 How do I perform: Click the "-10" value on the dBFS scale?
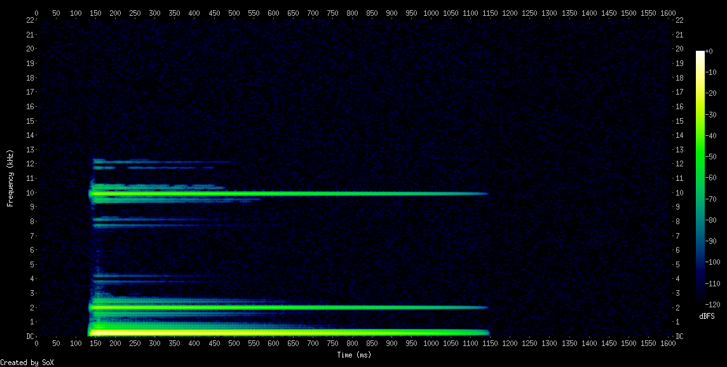point(710,72)
